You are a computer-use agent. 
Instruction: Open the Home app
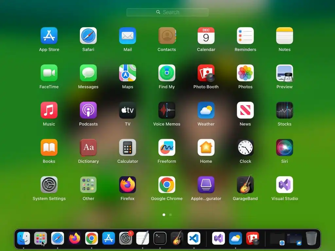[206, 147]
